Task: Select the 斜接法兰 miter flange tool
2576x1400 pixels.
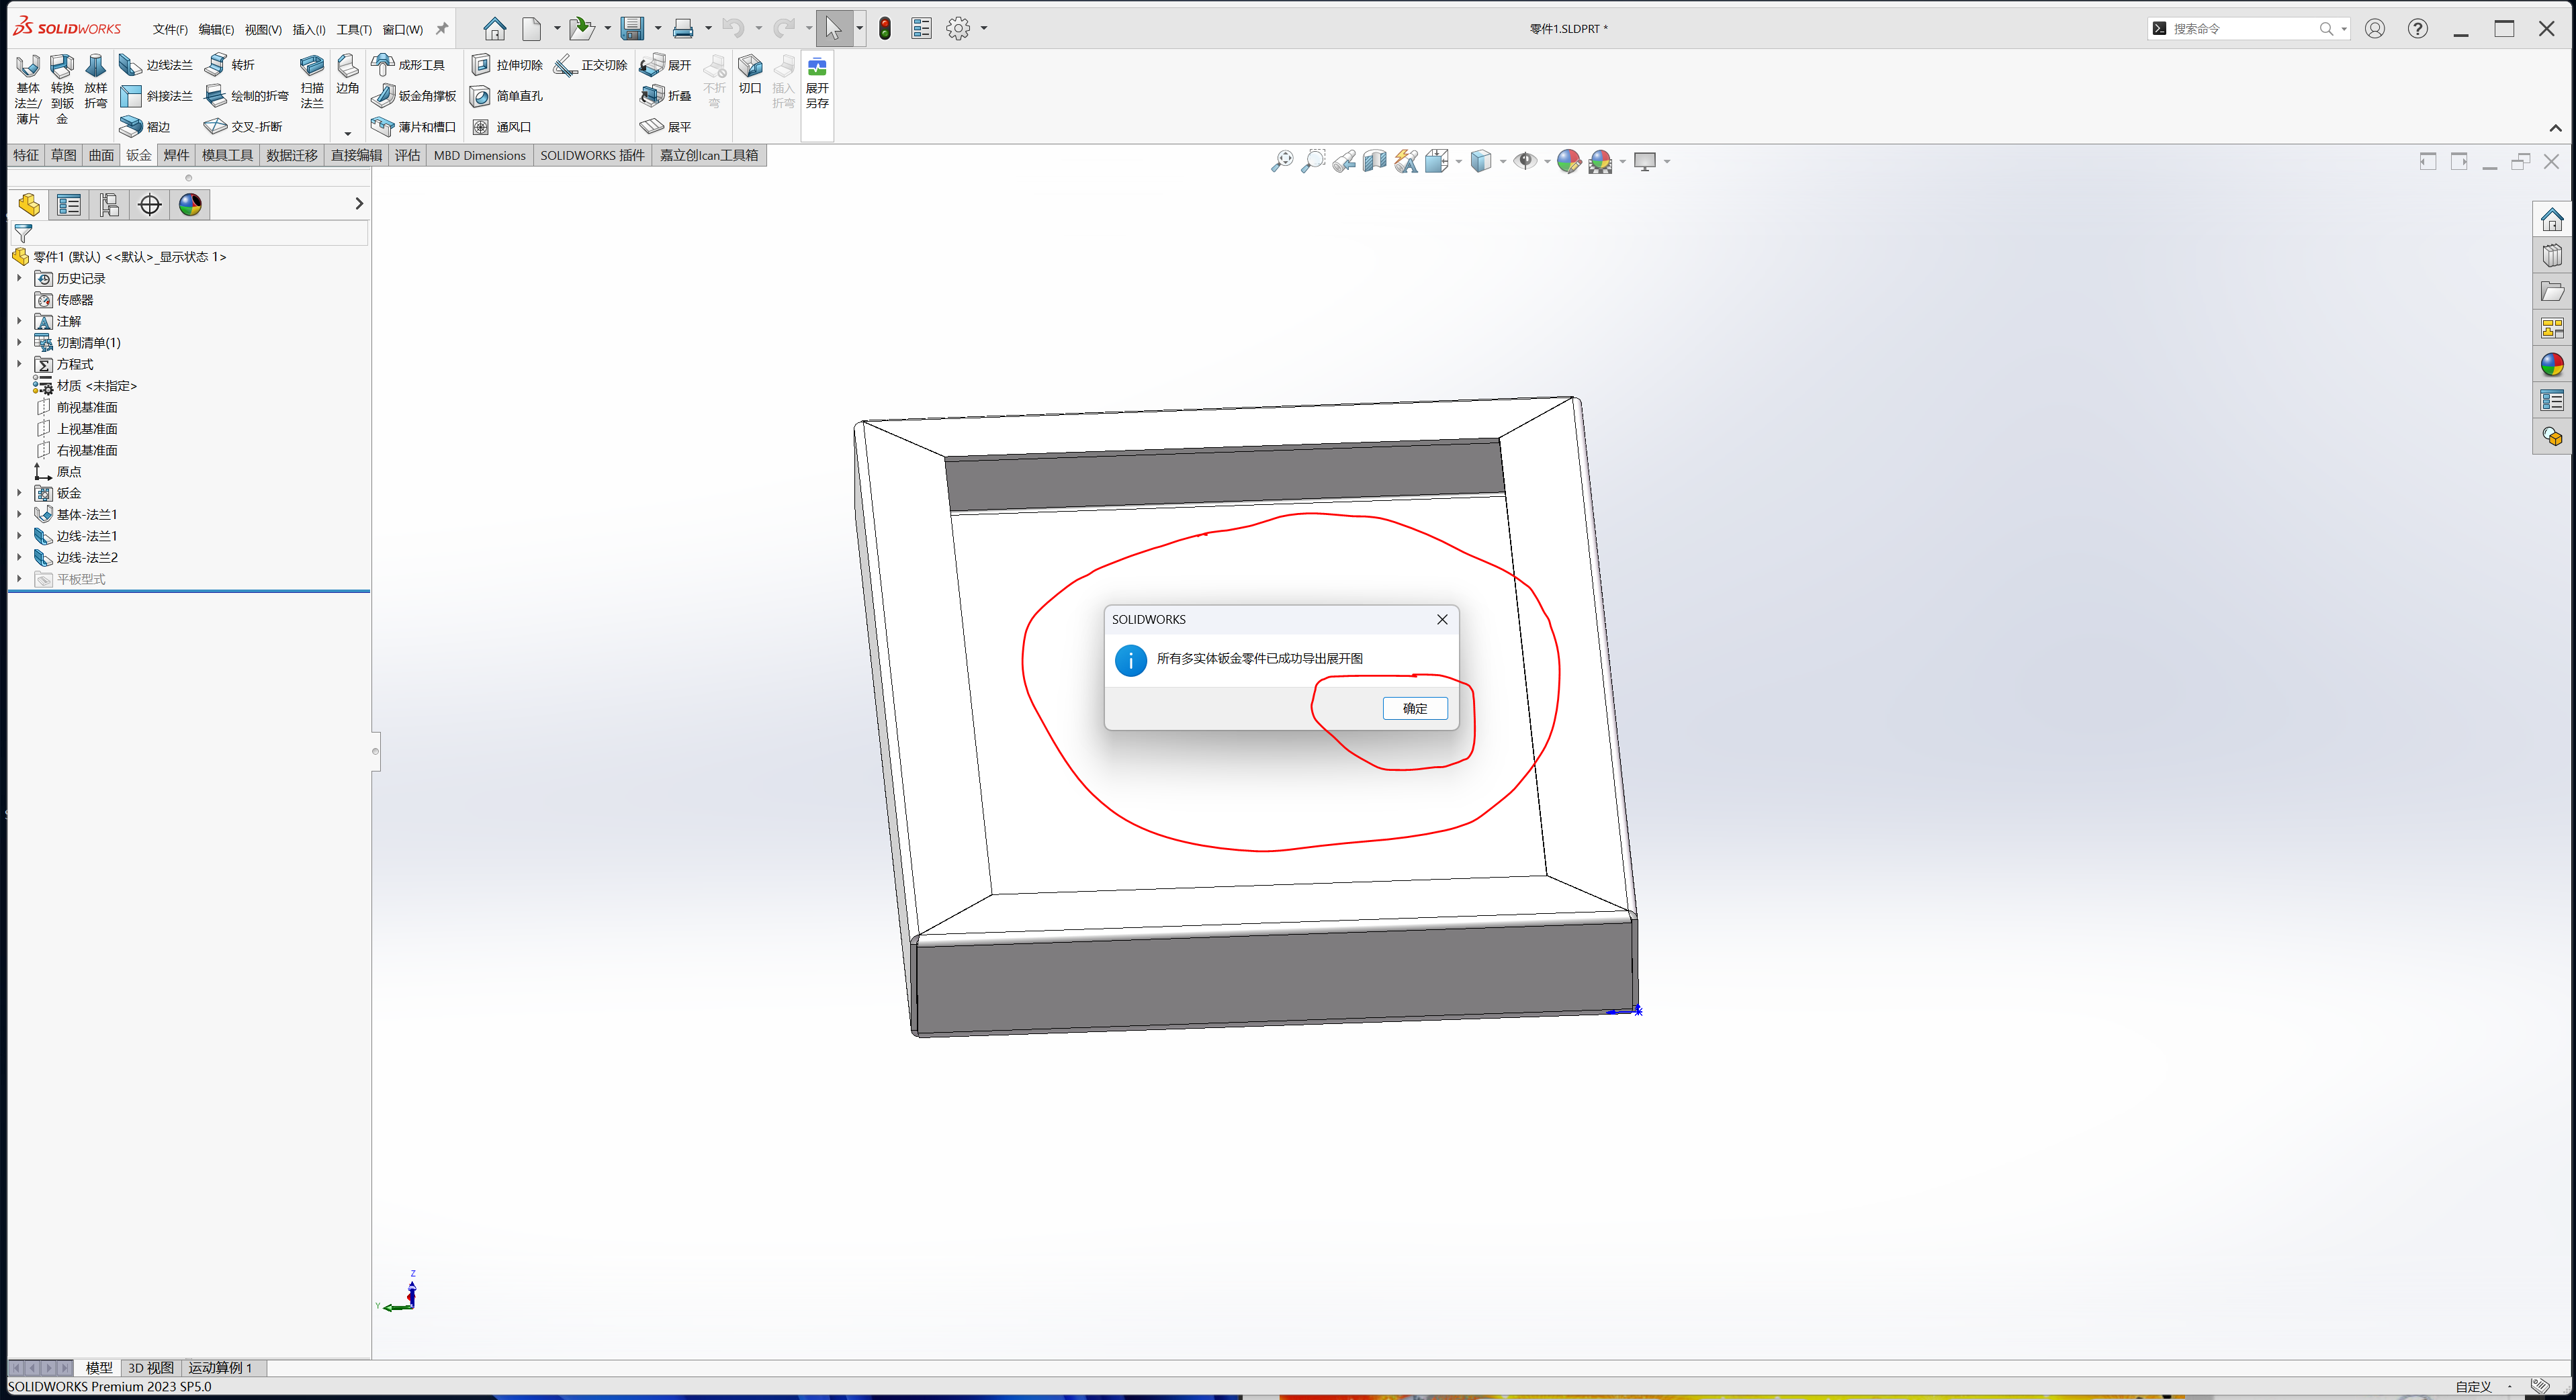Action: 156,96
